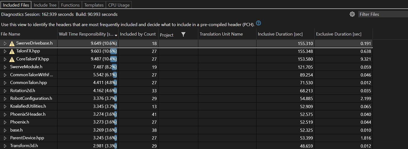Expand the SwerveModule.h row
The width and height of the screenshot is (408, 149).
(5, 67)
